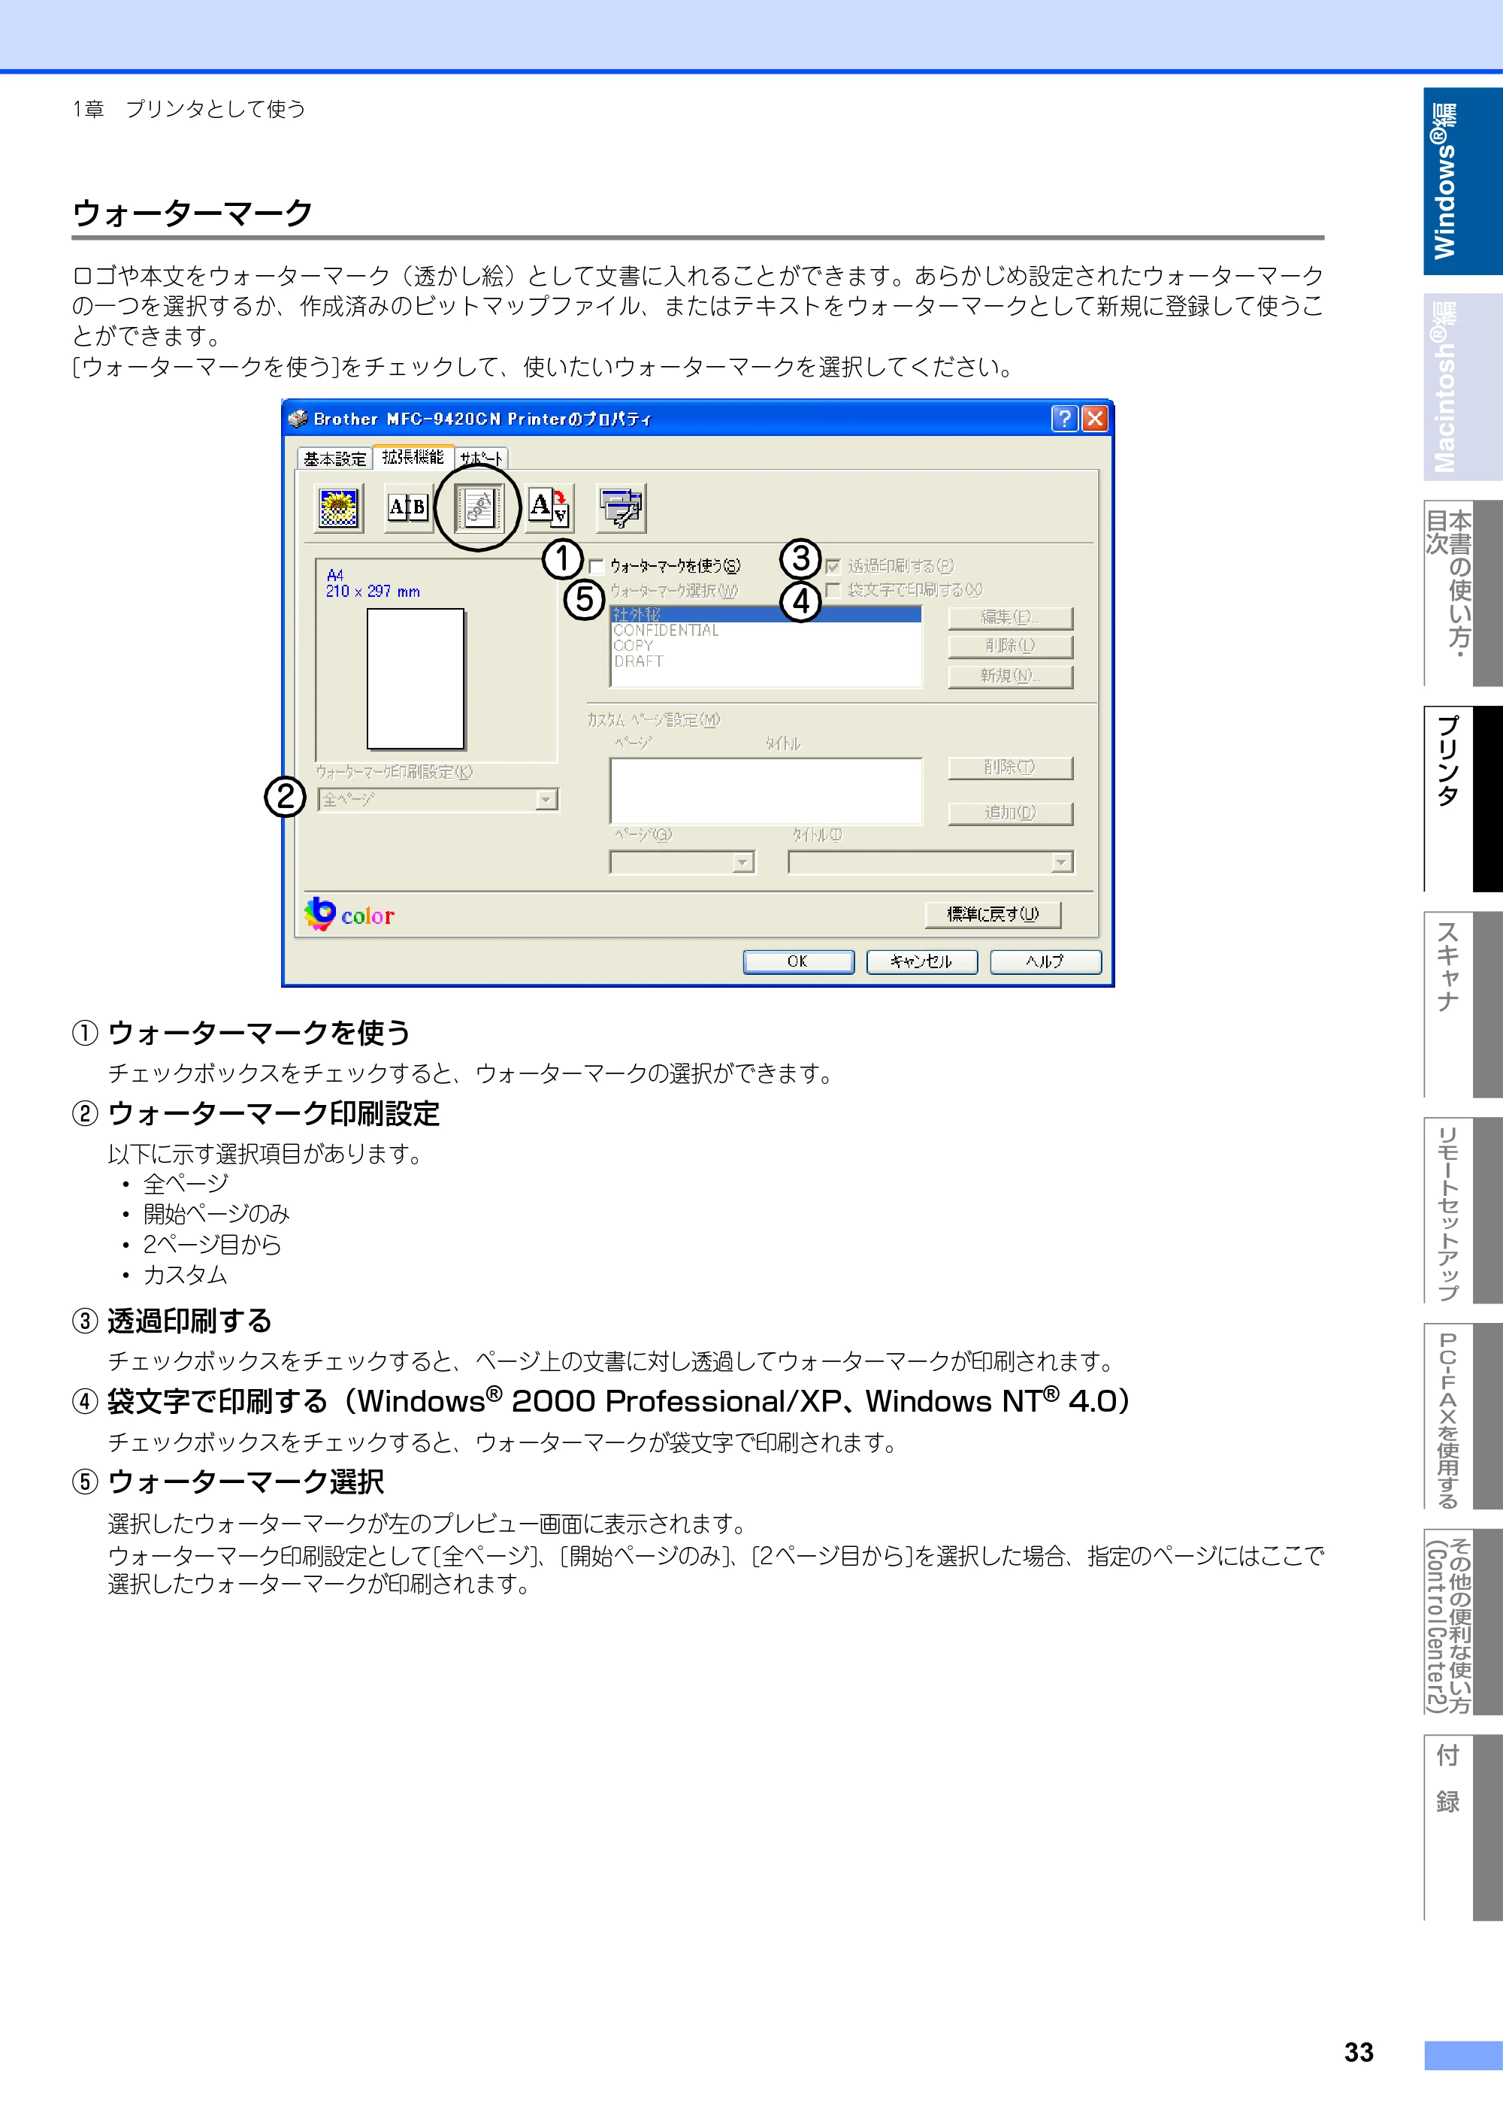The height and width of the screenshot is (2128, 1503).
Task: Click the 追加(D) button
Action: 1010,813
